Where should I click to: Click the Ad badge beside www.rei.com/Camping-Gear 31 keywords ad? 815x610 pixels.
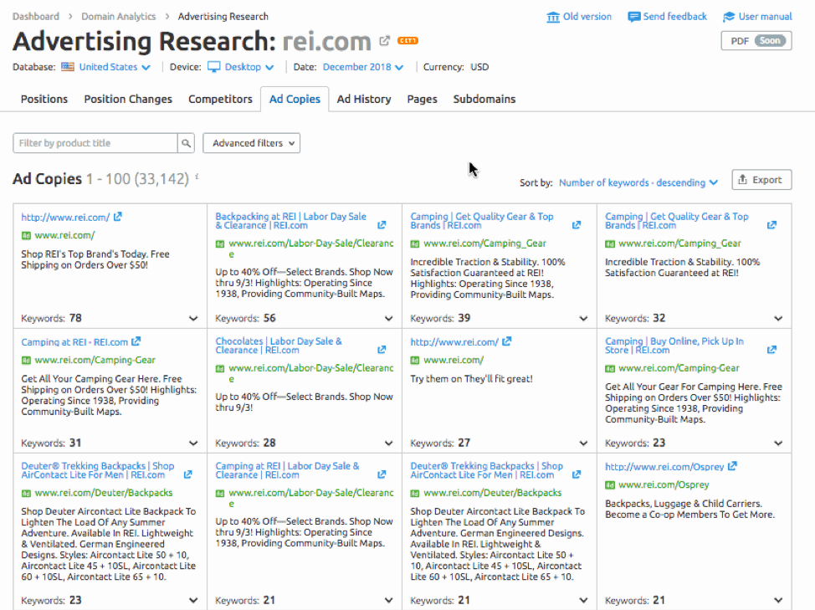(26, 361)
